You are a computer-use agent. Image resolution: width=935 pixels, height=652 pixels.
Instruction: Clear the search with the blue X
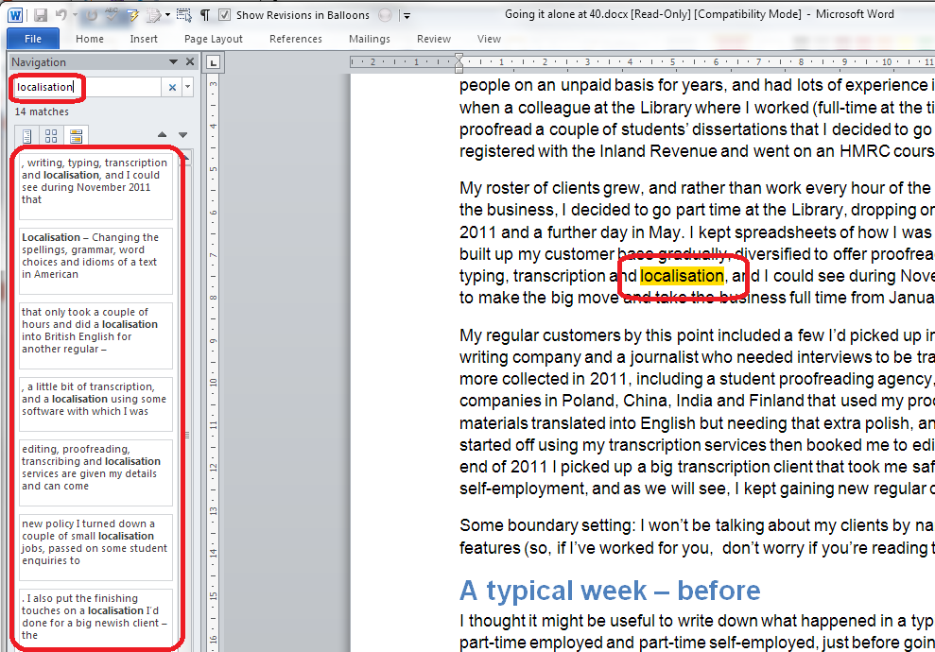coord(172,87)
